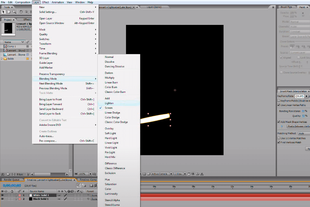
Task: Open the Matching Method dropdown set to Auto
Action: click(x=304, y=133)
